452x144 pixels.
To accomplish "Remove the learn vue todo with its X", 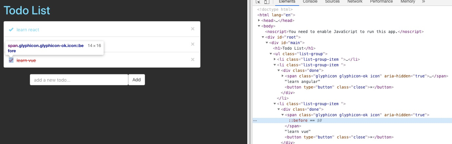I will (193, 59).
